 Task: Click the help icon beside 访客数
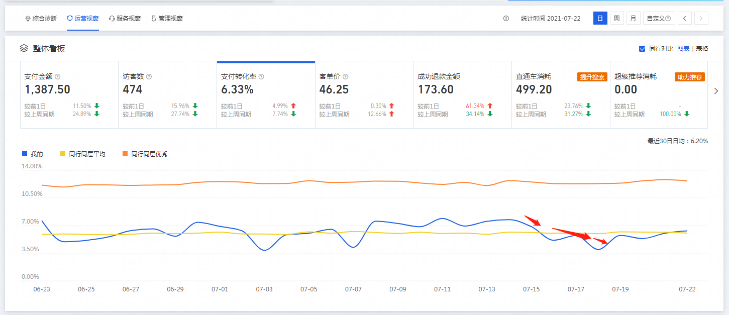(149, 77)
